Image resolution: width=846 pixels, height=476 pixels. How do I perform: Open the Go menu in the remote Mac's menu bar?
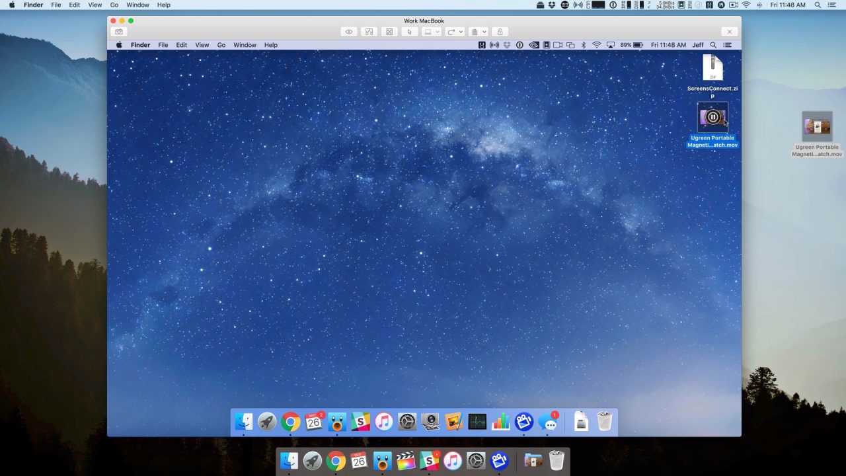coord(221,45)
